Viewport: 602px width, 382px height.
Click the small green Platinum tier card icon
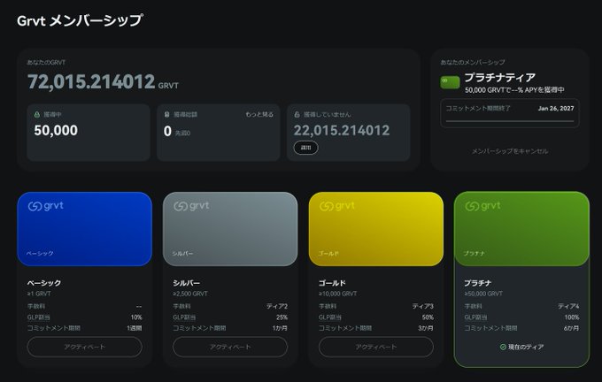tap(450, 82)
